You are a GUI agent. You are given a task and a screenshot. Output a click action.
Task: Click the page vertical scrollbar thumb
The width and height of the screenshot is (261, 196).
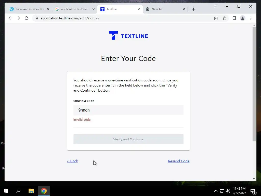click(254, 84)
